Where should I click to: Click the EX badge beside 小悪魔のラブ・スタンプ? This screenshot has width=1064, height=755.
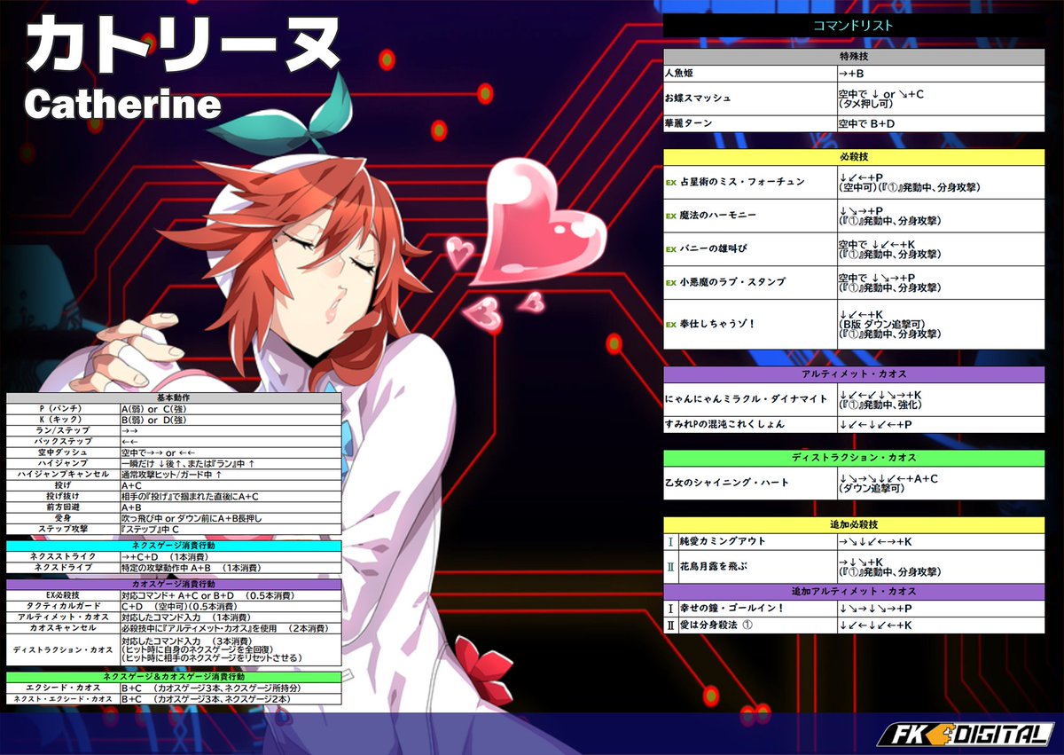[671, 282]
